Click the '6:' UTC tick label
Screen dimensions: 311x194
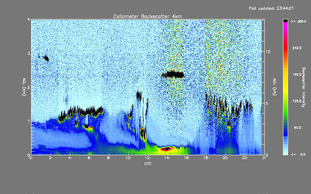[x=89, y=158]
